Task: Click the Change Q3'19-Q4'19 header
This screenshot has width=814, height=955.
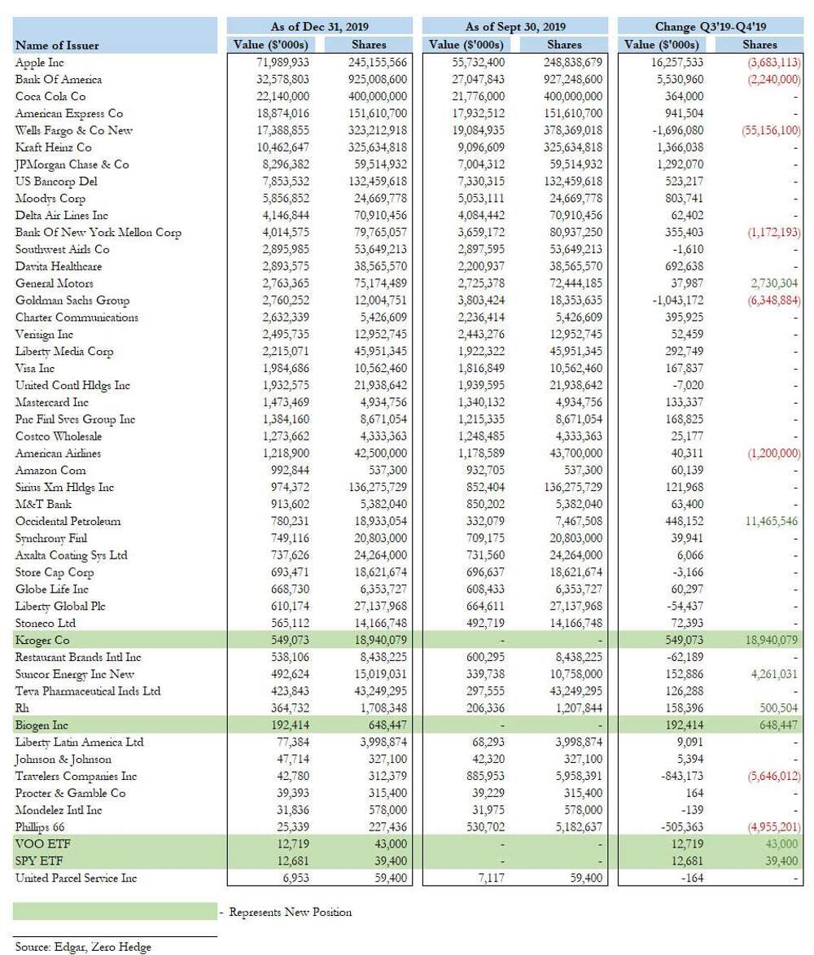Action: [x=710, y=26]
